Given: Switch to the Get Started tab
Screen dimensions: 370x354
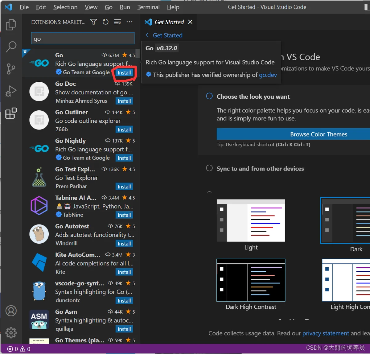Looking at the screenshot, I should [x=169, y=22].
